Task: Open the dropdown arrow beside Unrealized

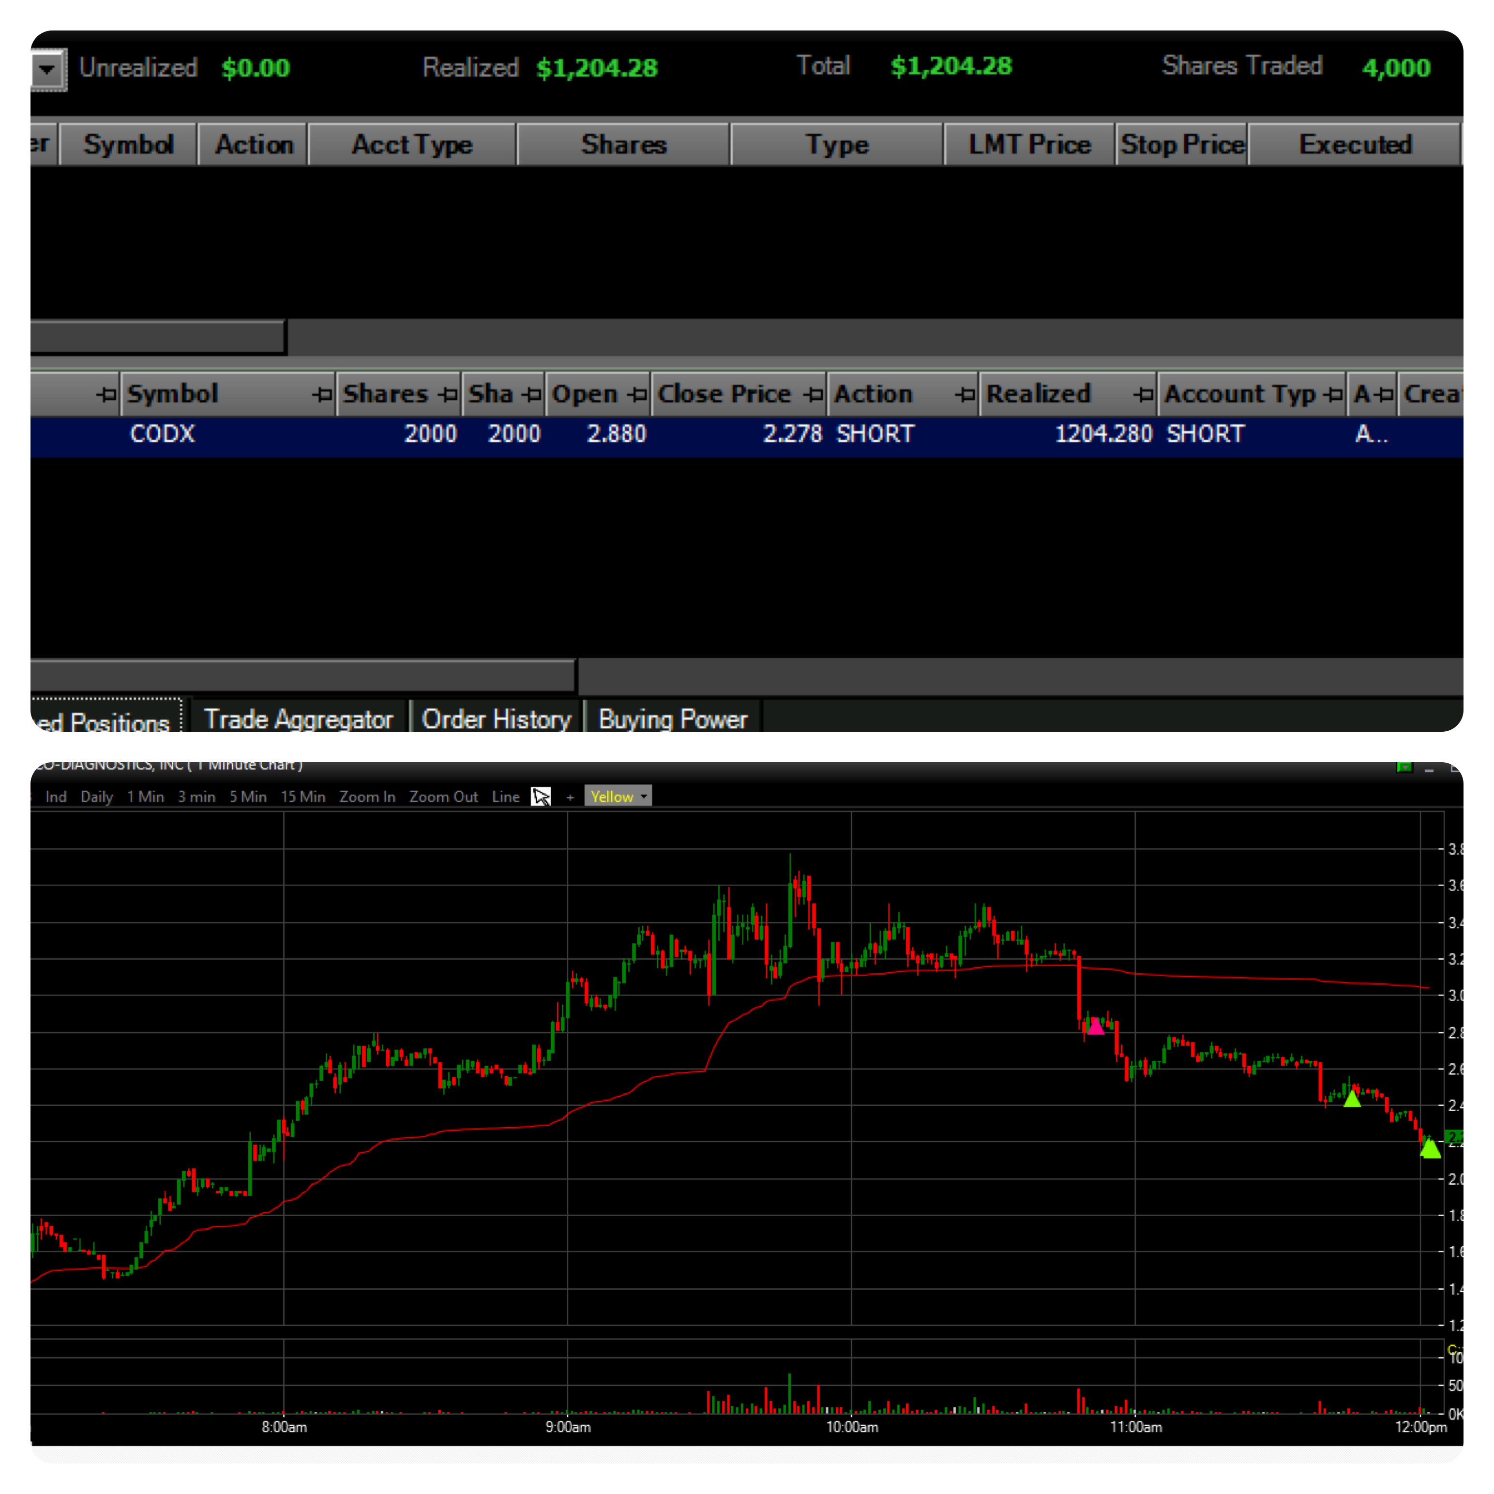Action: (x=47, y=70)
